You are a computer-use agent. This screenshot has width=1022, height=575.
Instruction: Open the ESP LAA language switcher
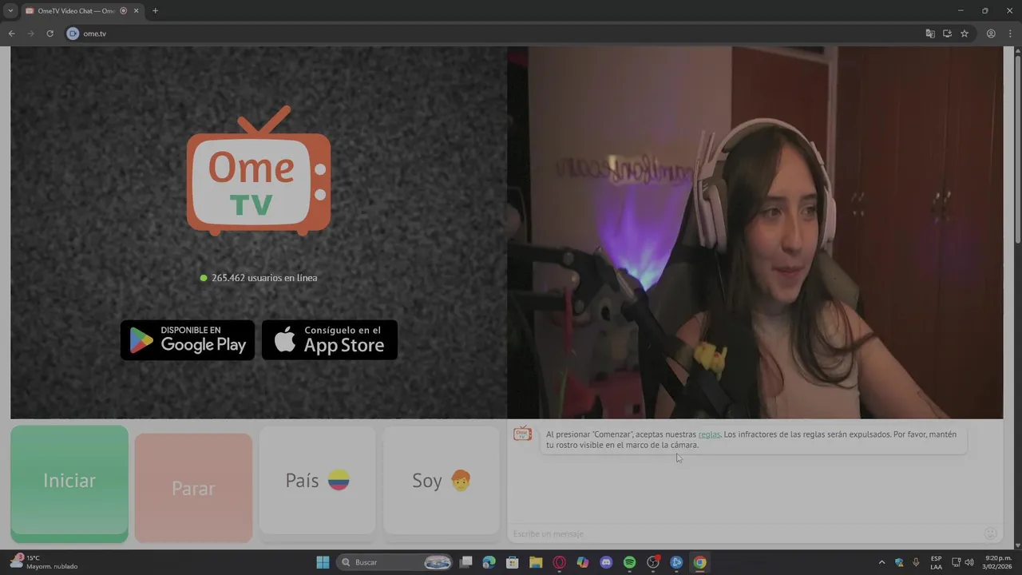coord(936,562)
